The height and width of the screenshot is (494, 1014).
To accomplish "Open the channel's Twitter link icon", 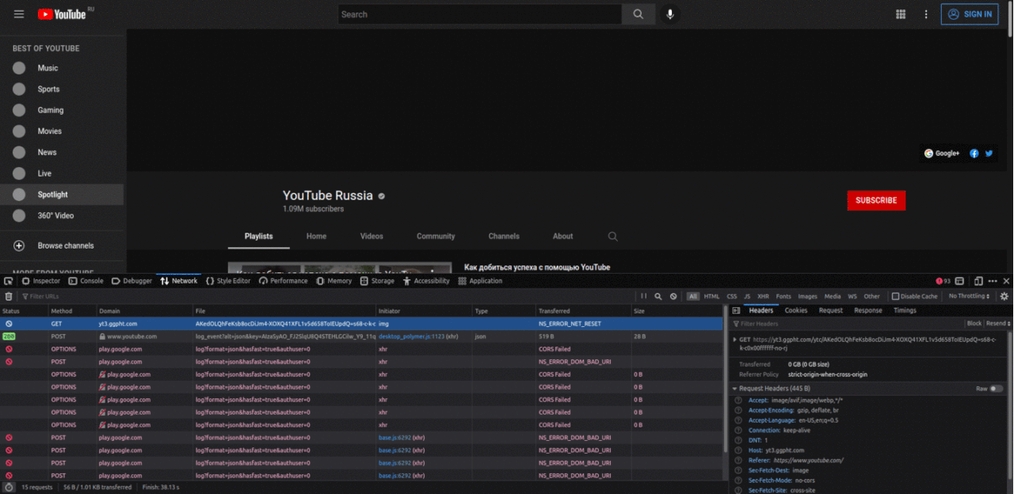I will (x=989, y=154).
